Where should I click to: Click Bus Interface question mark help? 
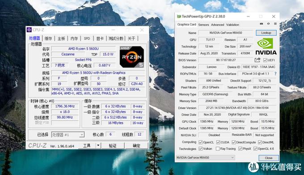pyautogui.click(x=275, y=74)
